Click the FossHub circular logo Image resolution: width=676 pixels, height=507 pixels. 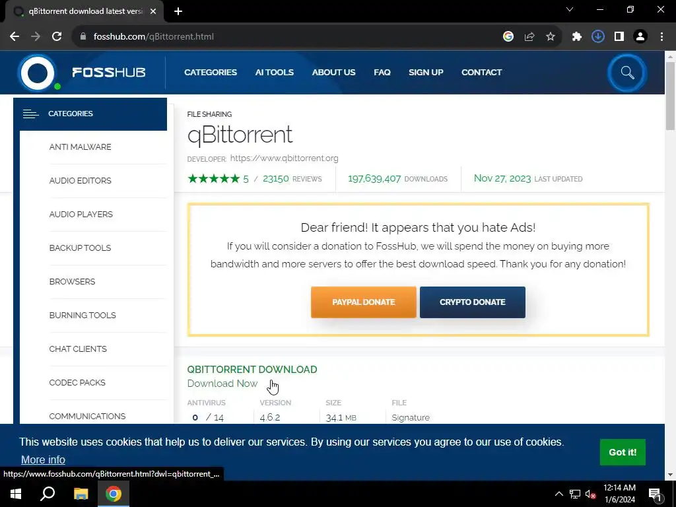38,73
